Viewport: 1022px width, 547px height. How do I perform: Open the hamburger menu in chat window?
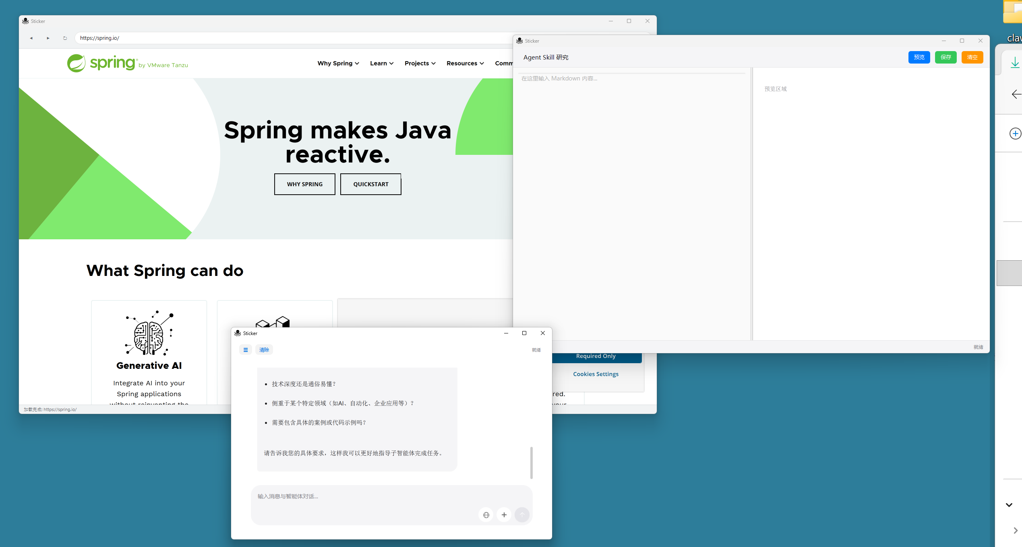(x=246, y=350)
